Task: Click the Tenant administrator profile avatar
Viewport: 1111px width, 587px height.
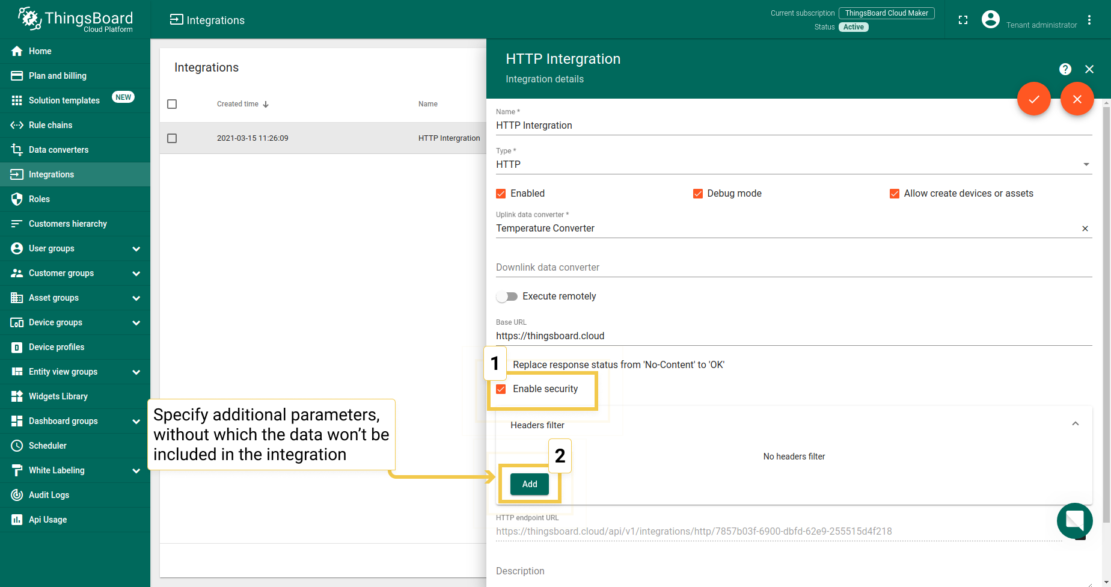Action: point(990,20)
